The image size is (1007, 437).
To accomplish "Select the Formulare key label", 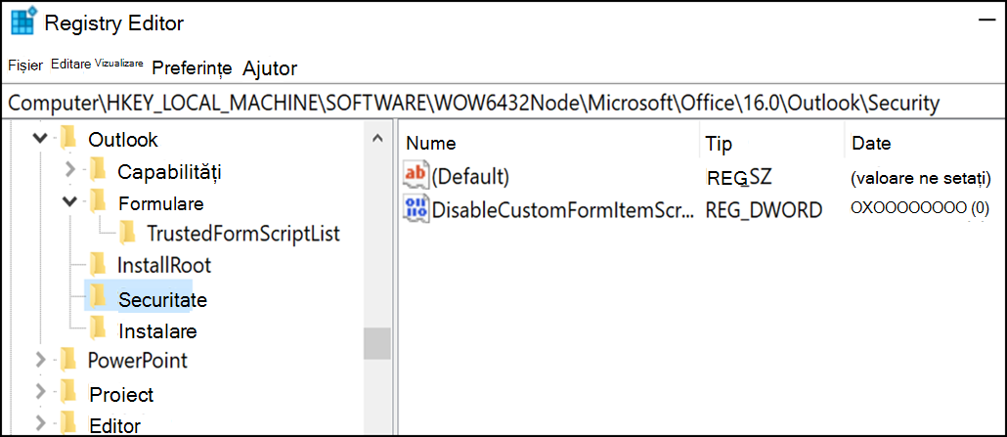I will click(161, 203).
